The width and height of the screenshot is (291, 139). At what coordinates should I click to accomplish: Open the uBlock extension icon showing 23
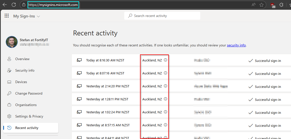pos(273,5)
